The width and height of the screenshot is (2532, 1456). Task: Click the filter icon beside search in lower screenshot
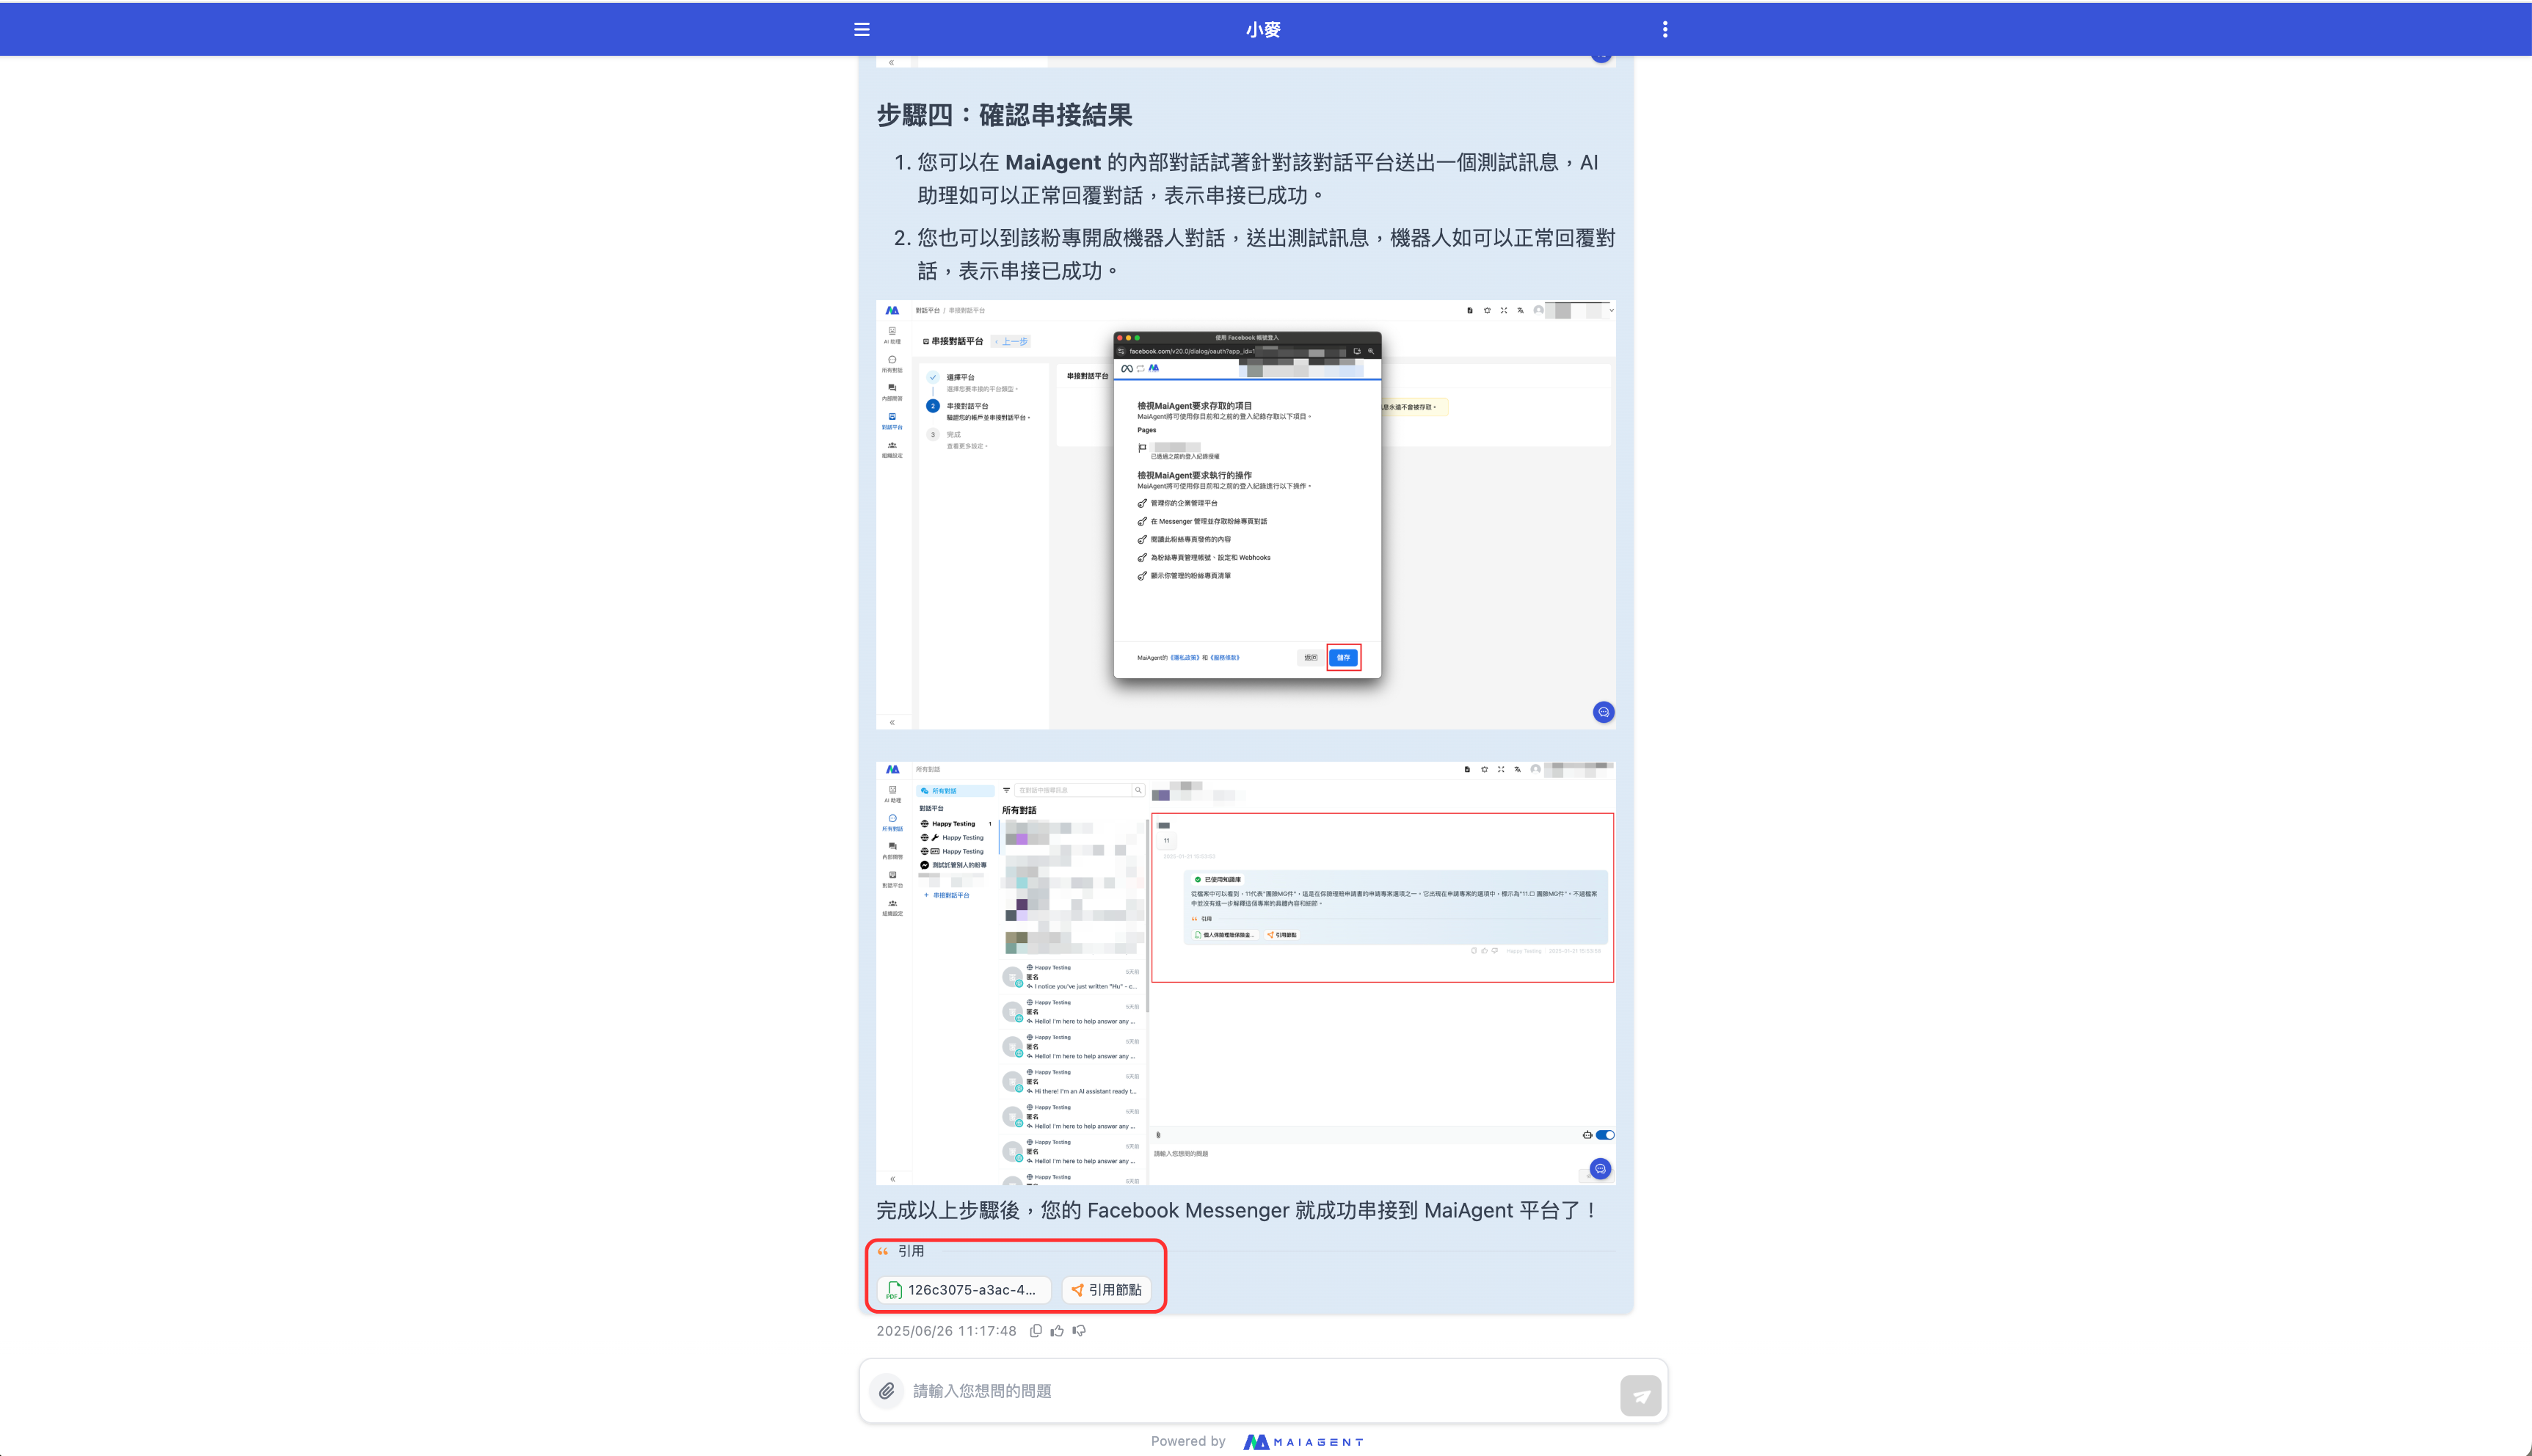click(1006, 790)
